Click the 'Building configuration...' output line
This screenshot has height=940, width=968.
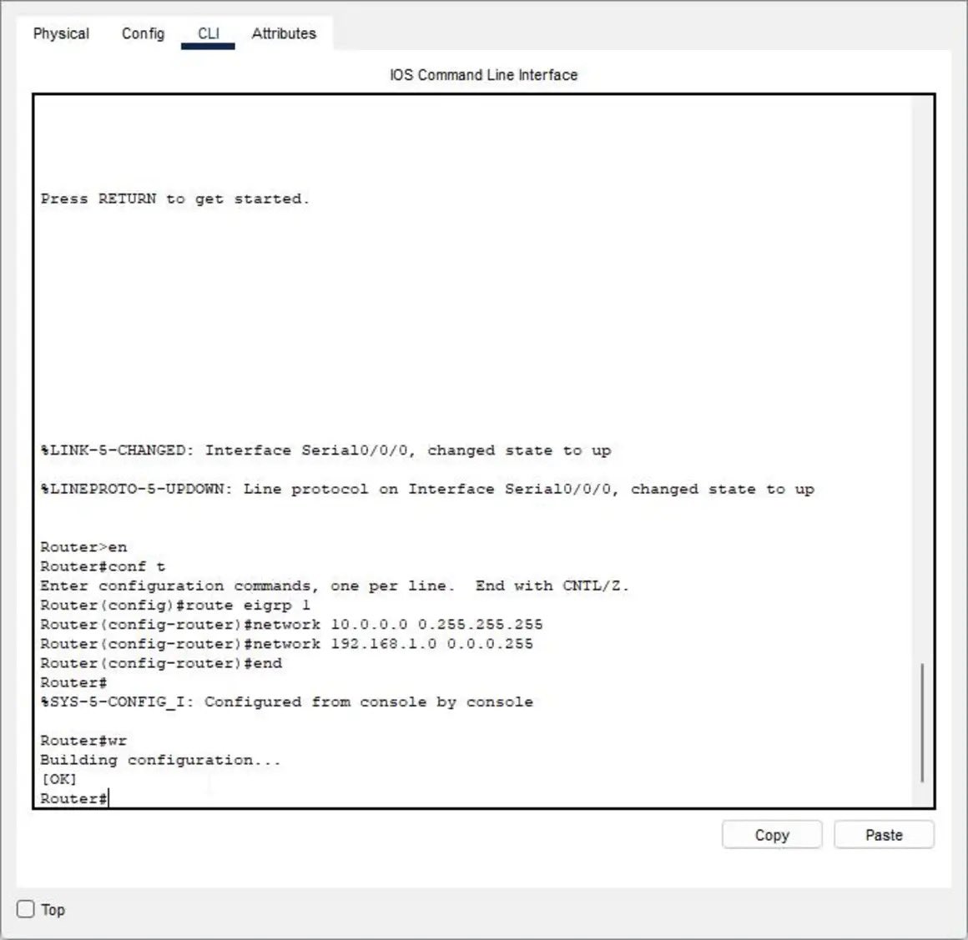pyautogui.click(x=160, y=760)
